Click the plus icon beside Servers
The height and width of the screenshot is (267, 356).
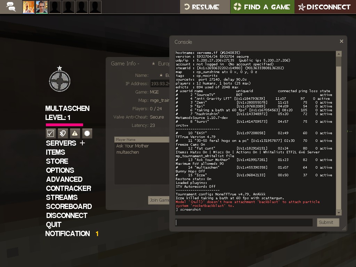(x=82, y=143)
